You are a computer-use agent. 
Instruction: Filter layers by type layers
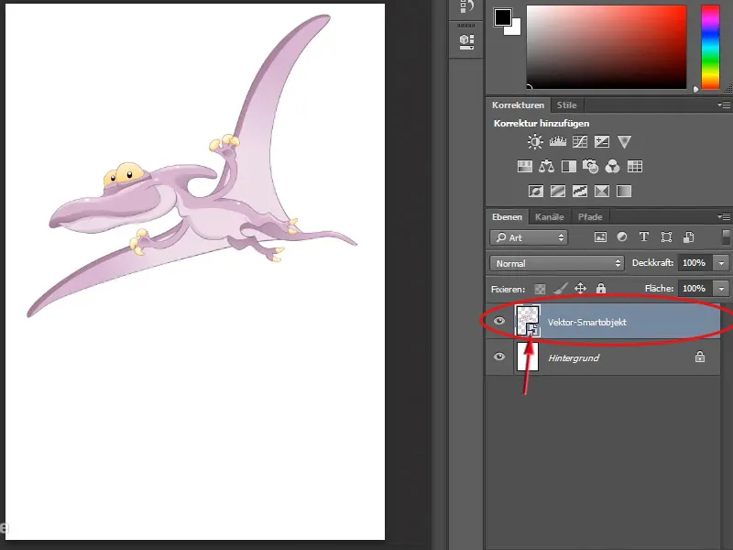644,237
